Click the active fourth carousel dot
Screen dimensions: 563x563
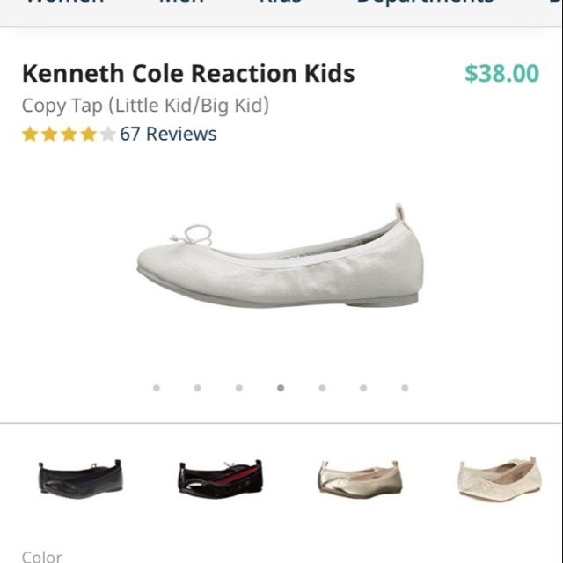click(281, 387)
